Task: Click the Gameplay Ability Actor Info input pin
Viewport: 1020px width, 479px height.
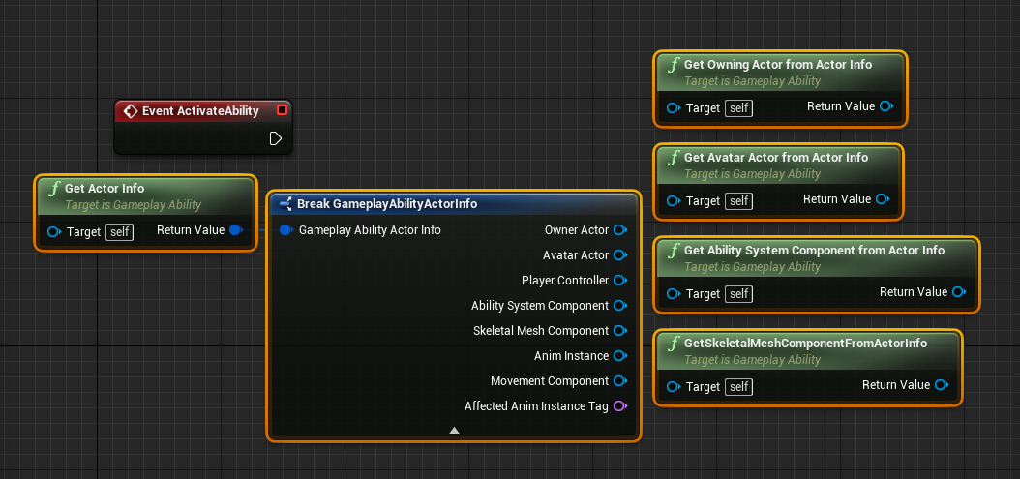Action: click(286, 229)
